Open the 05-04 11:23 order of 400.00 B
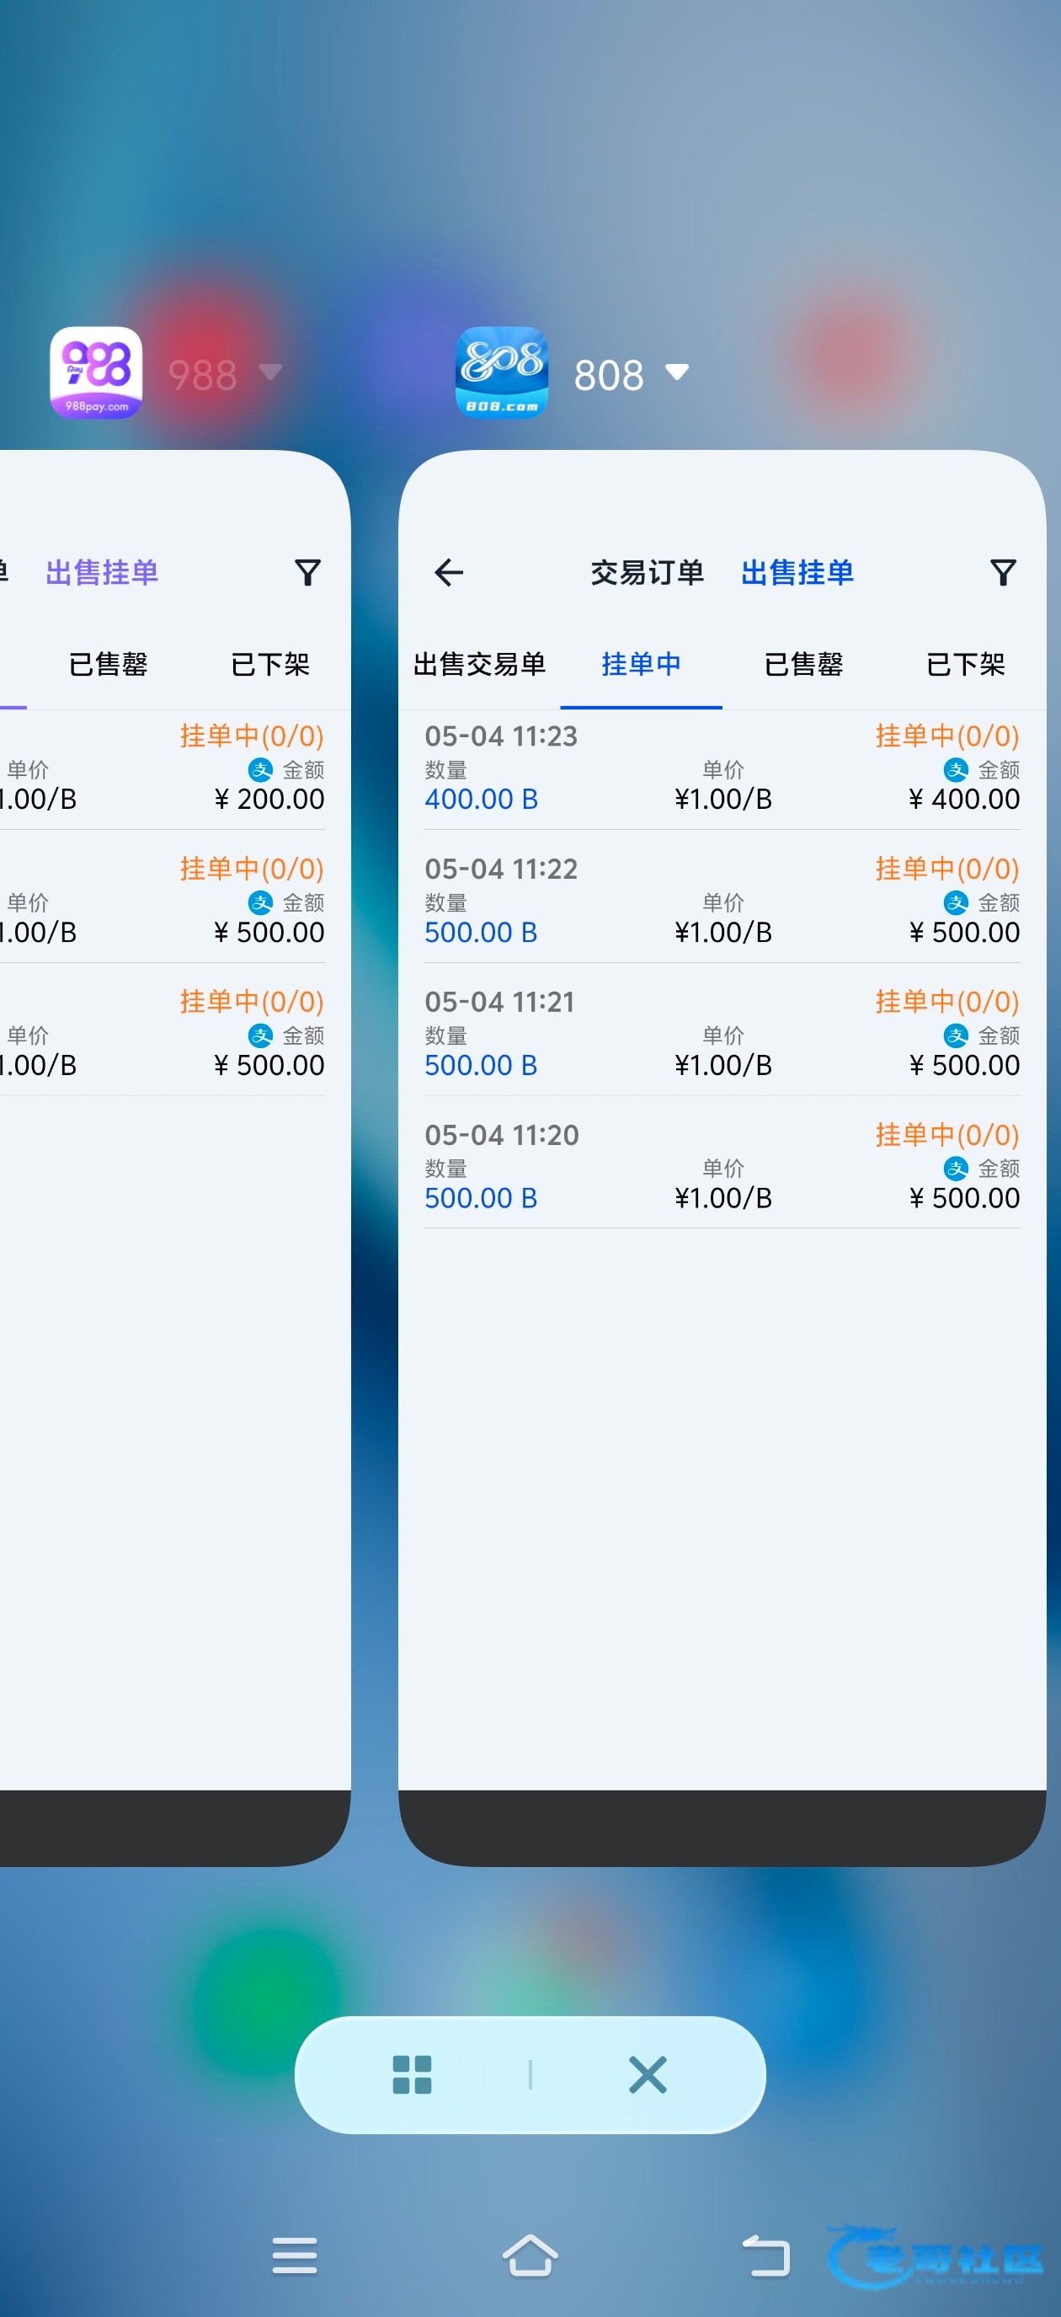Viewport: 1061px width, 2317px height. pos(722,769)
